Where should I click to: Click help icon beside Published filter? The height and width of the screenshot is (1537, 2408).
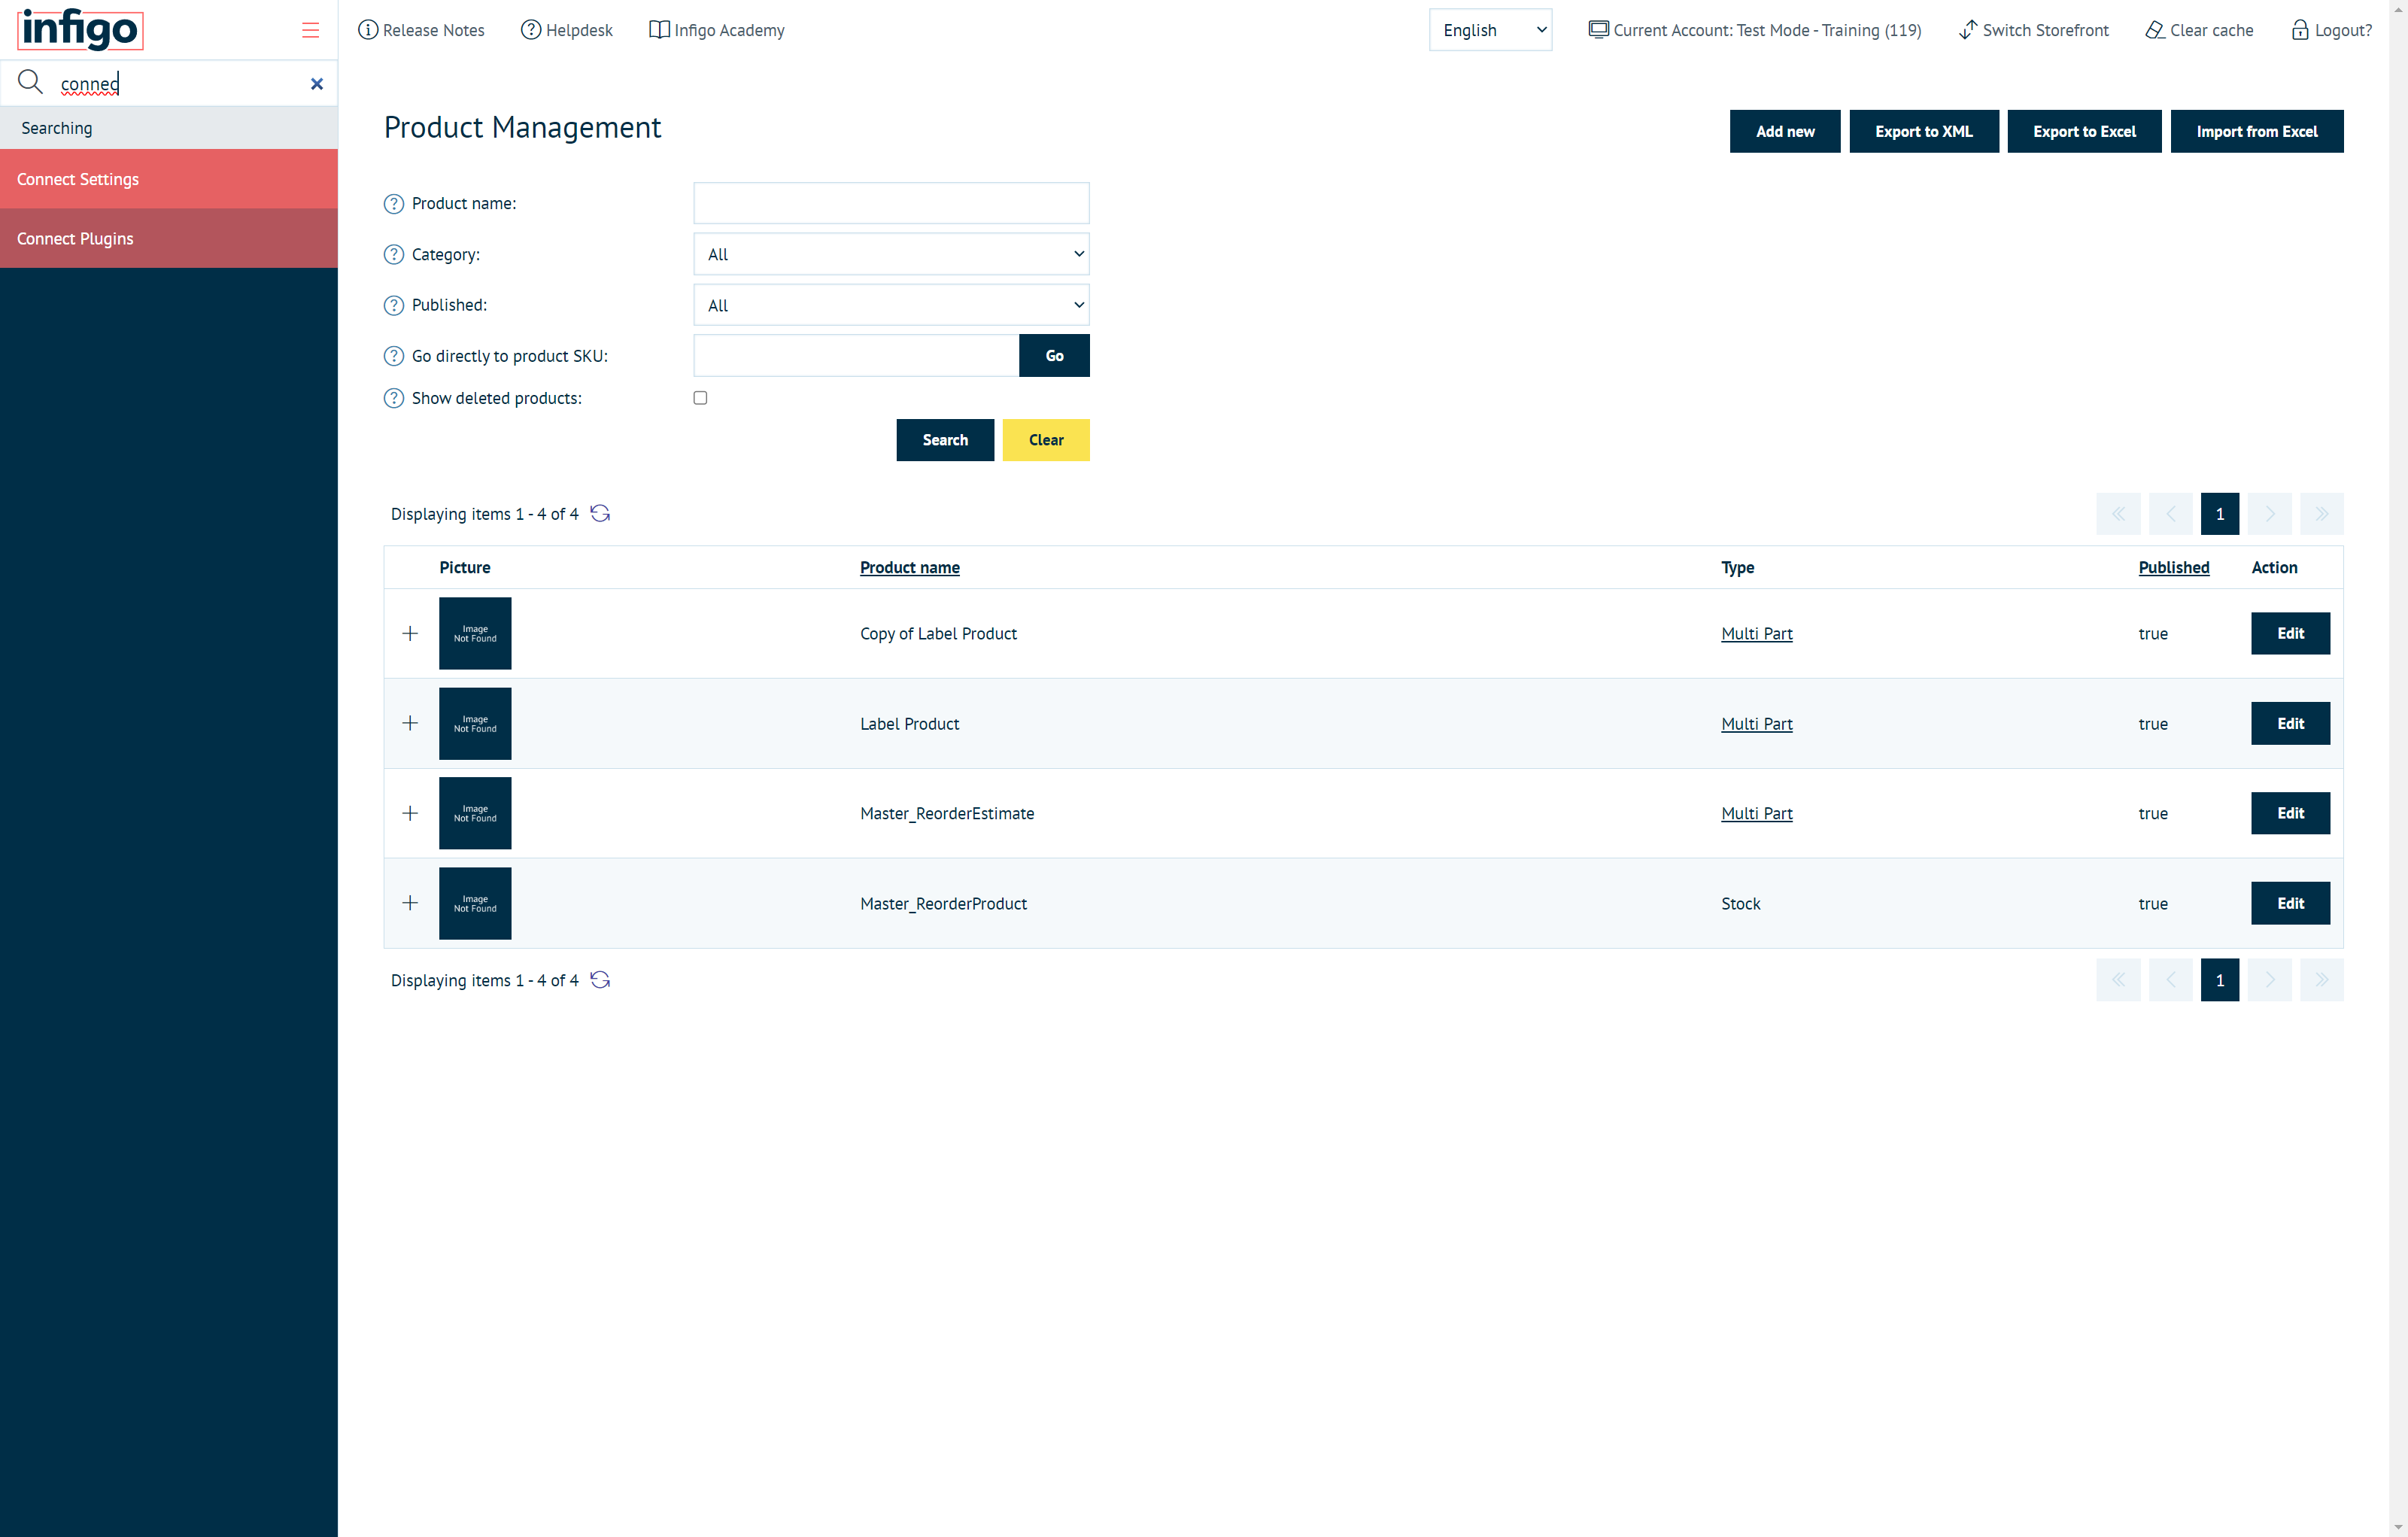(x=394, y=305)
